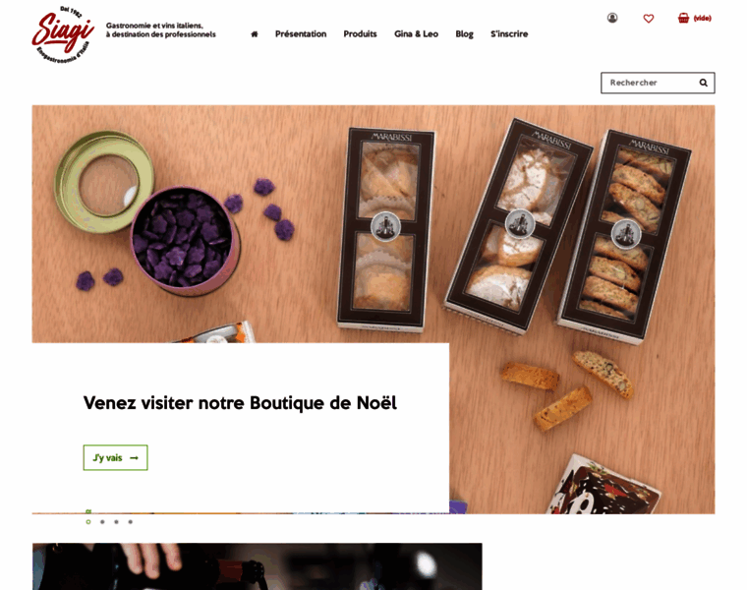Click the search magnifier icon
This screenshot has height=590, width=747.
click(703, 83)
